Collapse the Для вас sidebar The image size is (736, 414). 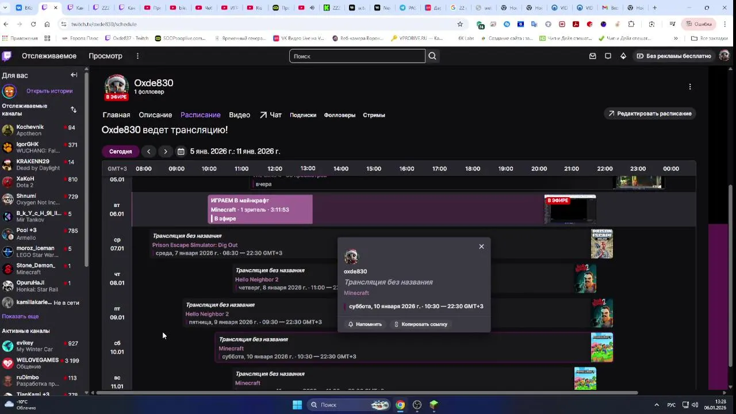pyautogui.click(x=74, y=75)
